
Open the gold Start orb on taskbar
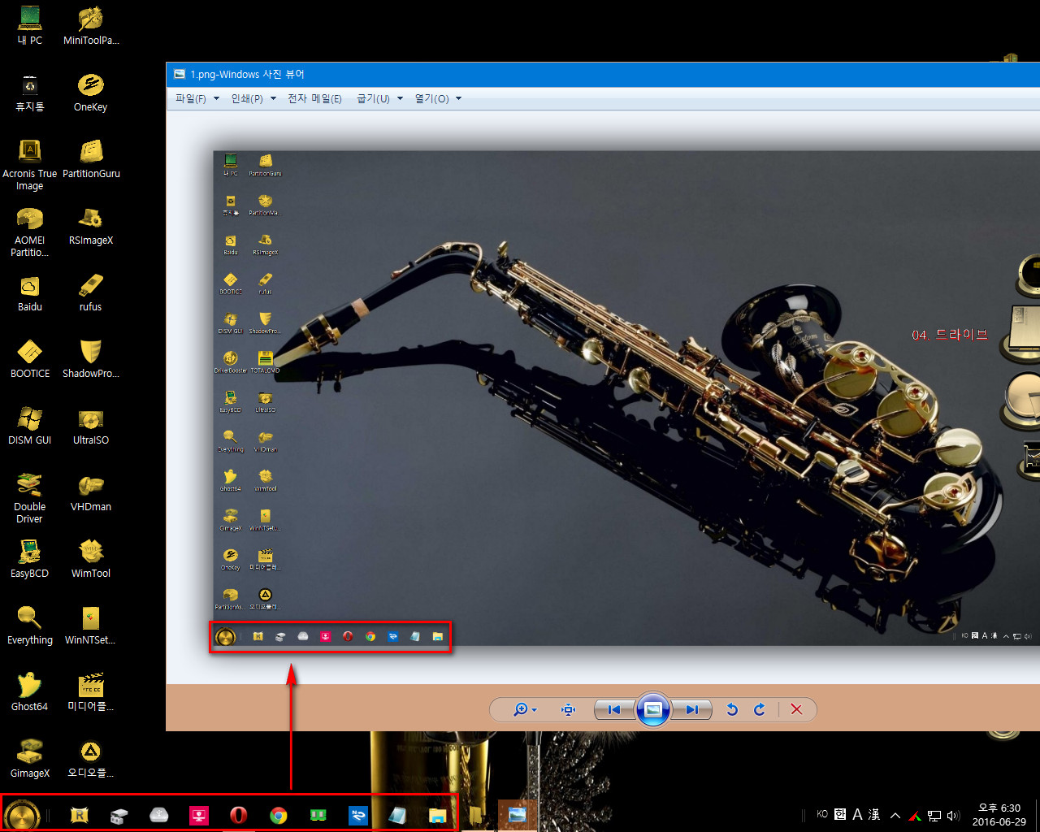[x=22, y=815]
